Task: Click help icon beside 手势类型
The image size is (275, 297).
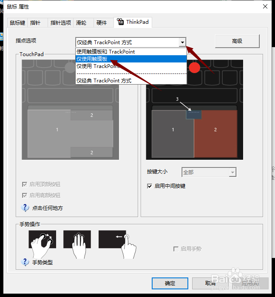Action: pyautogui.click(x=25, y=262)
